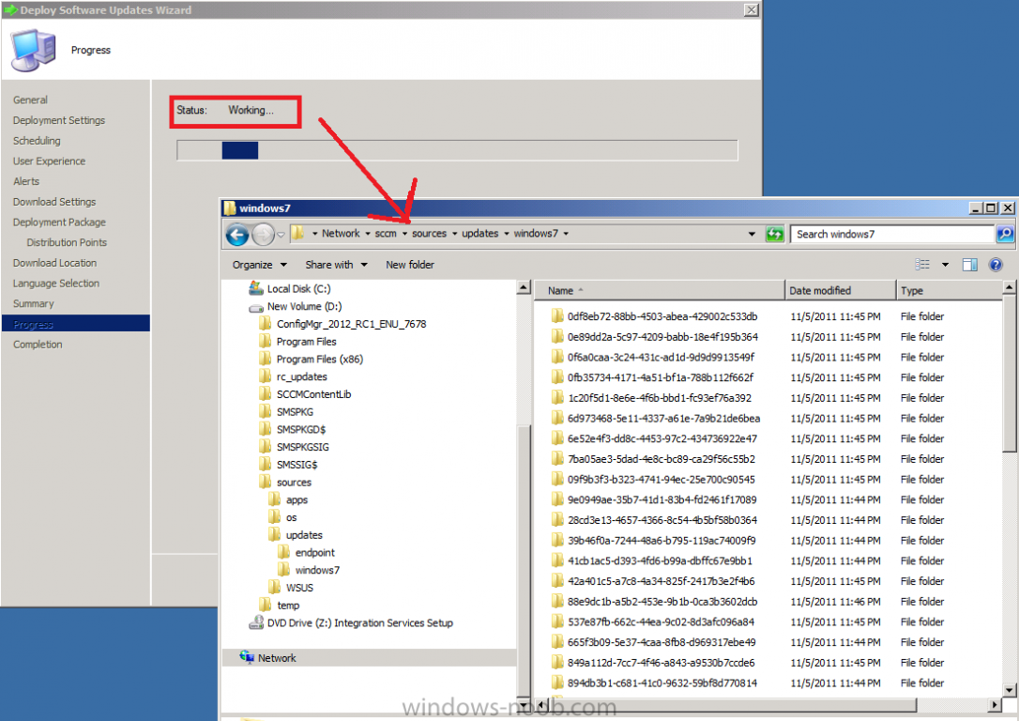Expand dropdown arrow after sccm breadcrumb
The image size is (1019, 721).
(404, 234)
